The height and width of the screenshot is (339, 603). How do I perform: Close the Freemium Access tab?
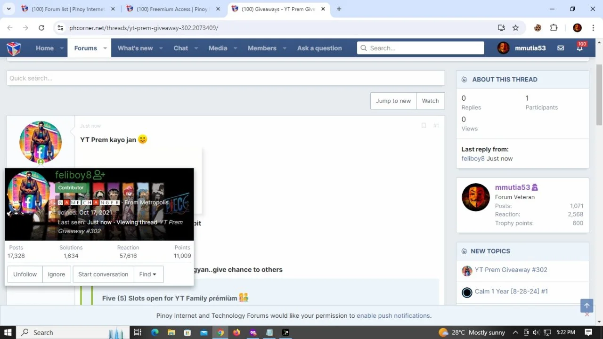(218, 9)
